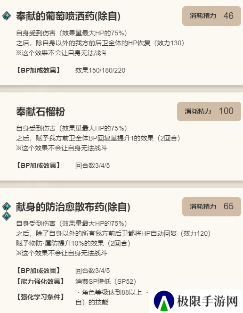Open the 奉献的葡萄喷洒药(除自) skill title
This screenshot has height=313, width=243.
68,16
